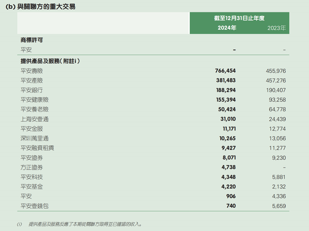This screenshot has height=231, width=309.
Task: Click the value 9,427
Action: [228, 148]
